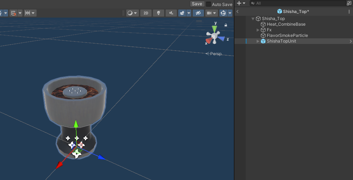Click the overlay menu handle above gizmo
This screenshot has height=180, width=353.
click(x=199, y=21)
